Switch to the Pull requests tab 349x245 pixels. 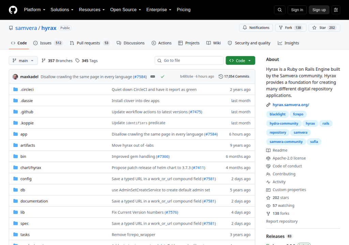point(90,43)
